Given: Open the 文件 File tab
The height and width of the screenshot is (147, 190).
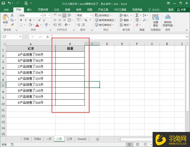Looking at the screenshot, I should pyautogui.click(x=6, y=10).
